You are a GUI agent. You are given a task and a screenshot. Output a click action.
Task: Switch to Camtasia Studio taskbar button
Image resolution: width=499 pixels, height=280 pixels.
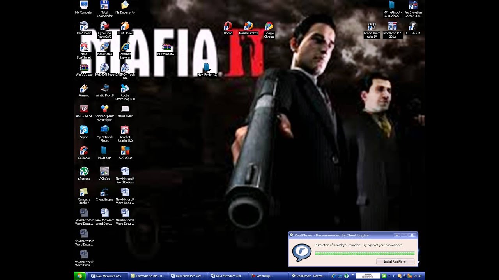(148, 276)
